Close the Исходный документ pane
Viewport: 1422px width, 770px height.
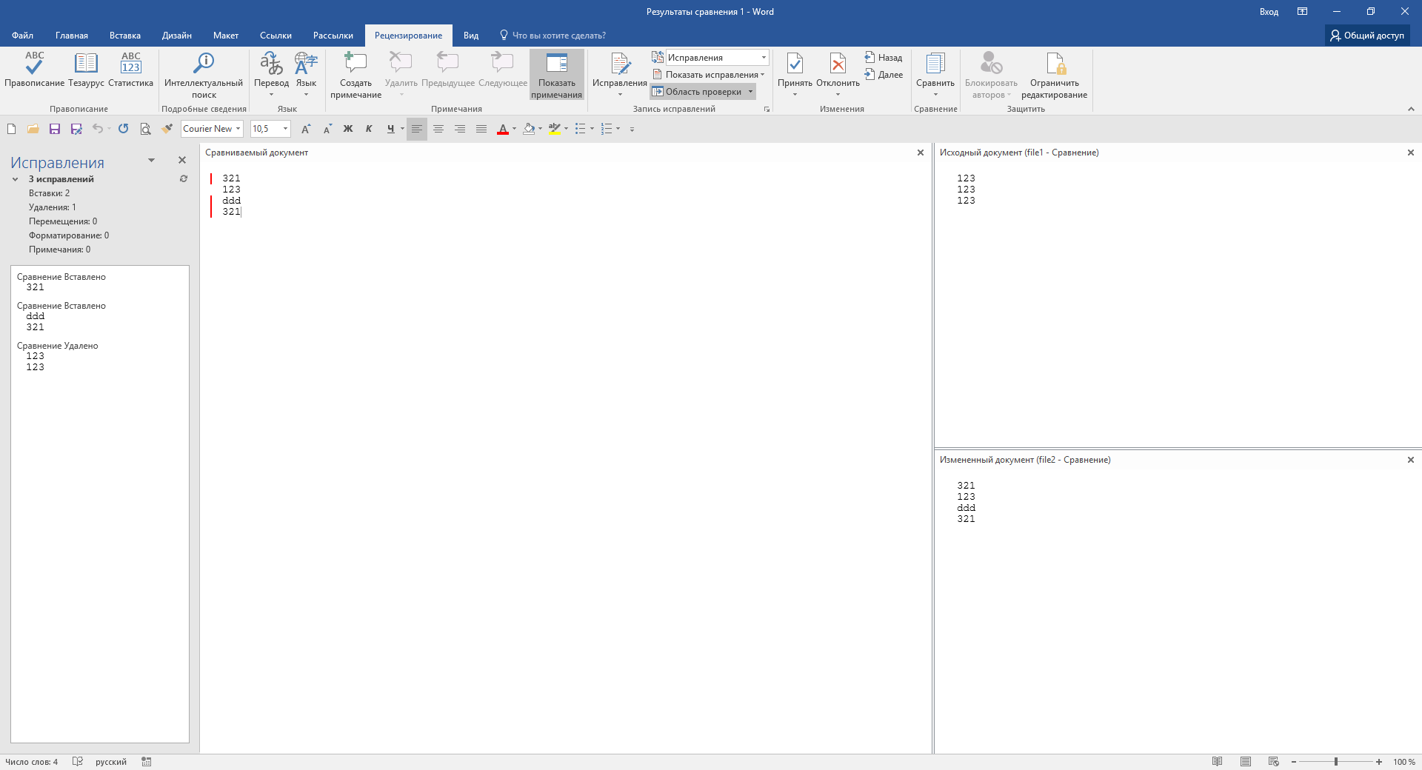1411,153
